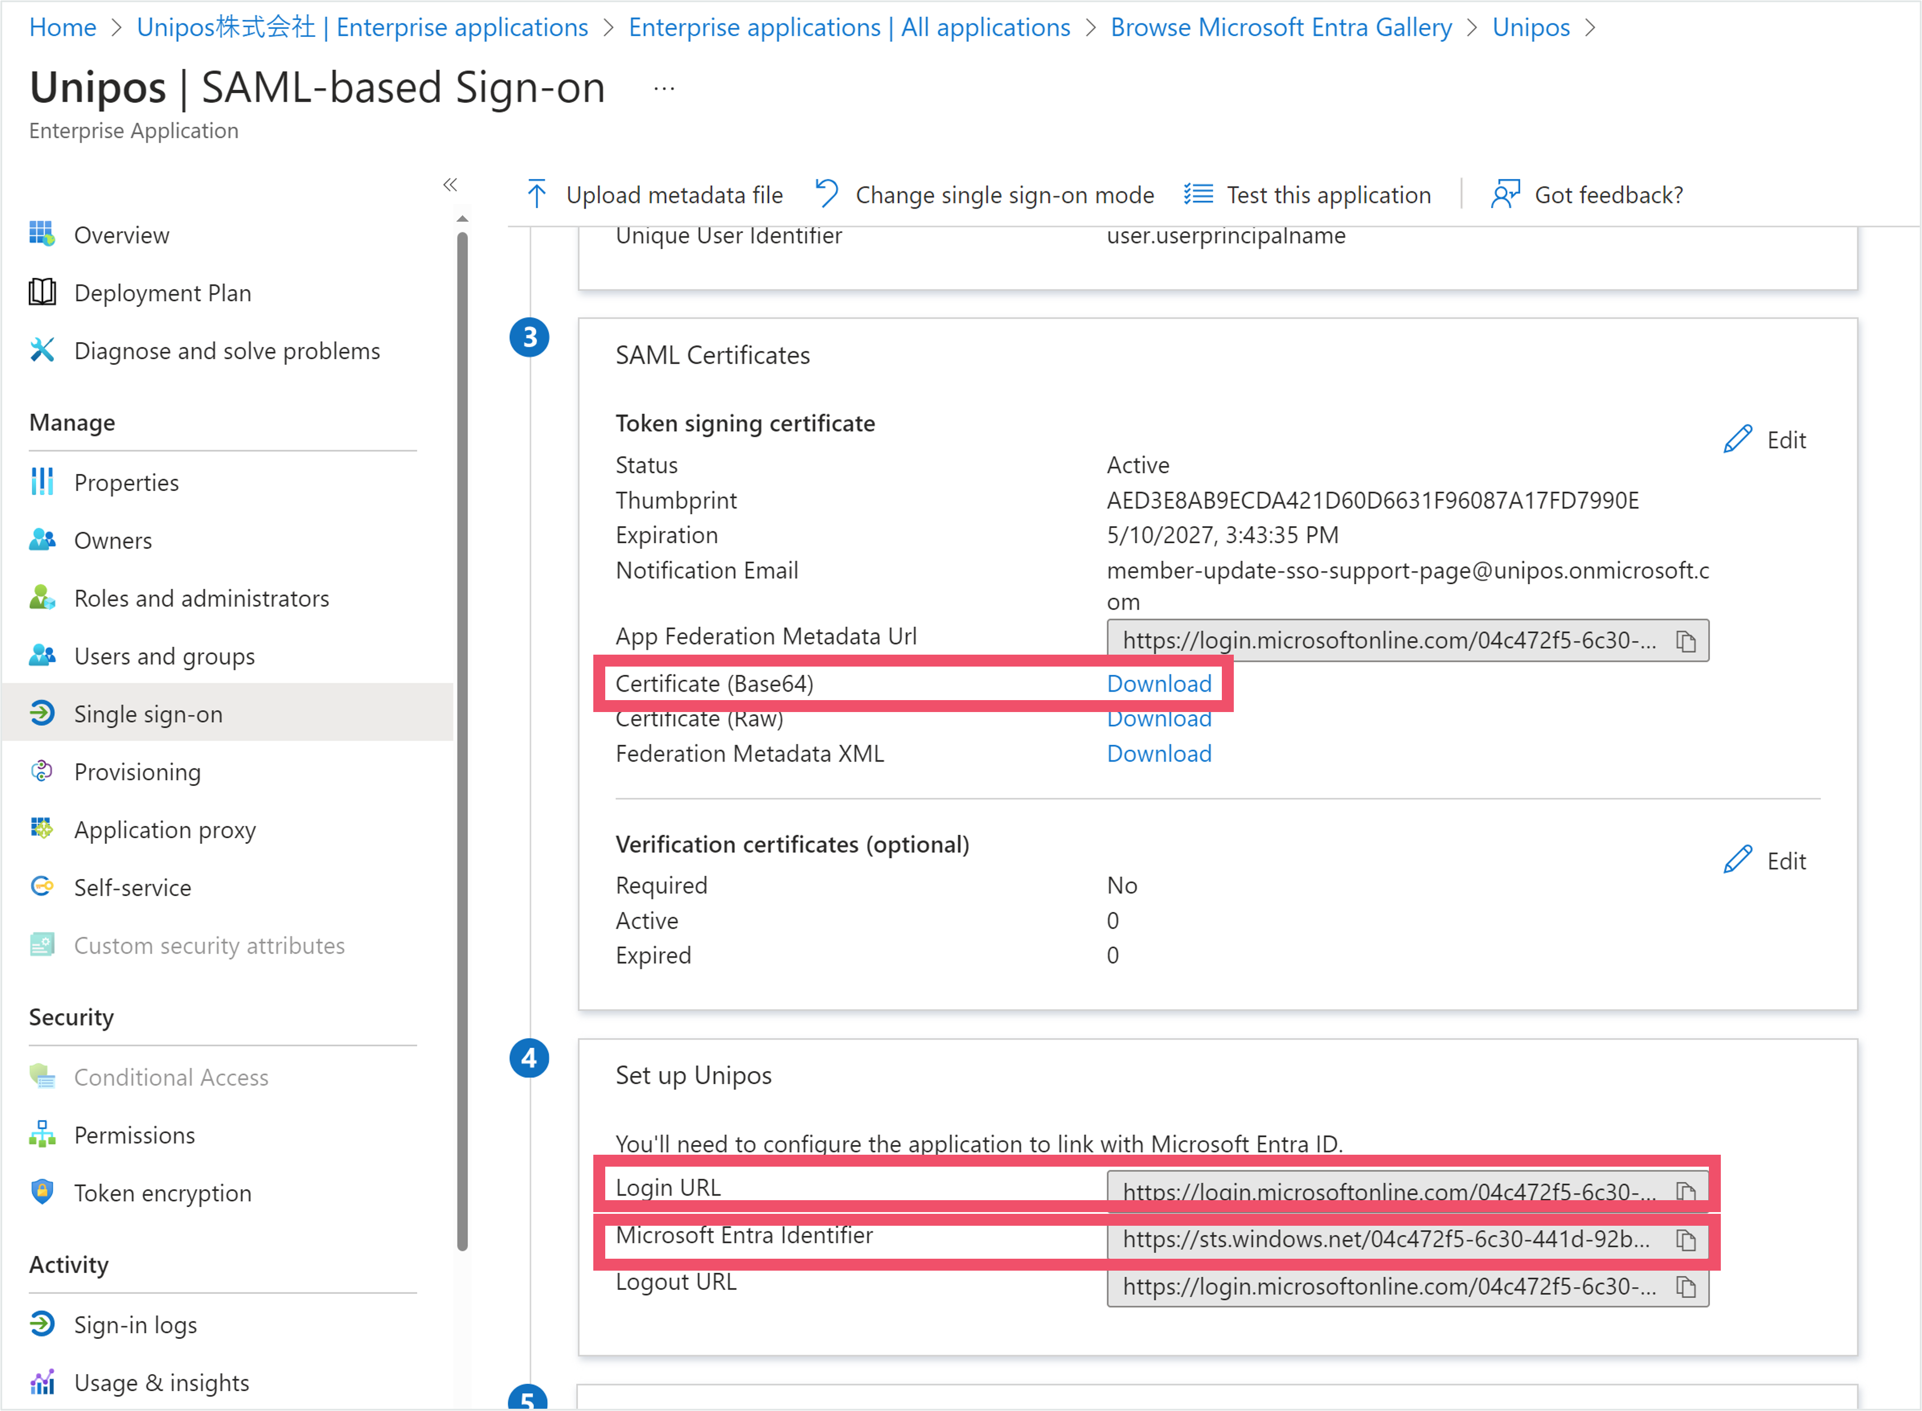Viewport: 1922px width, 1411px height.
Task: Click Change single sign-on mode
Action: pyautogui.click(x=984, y=195)
